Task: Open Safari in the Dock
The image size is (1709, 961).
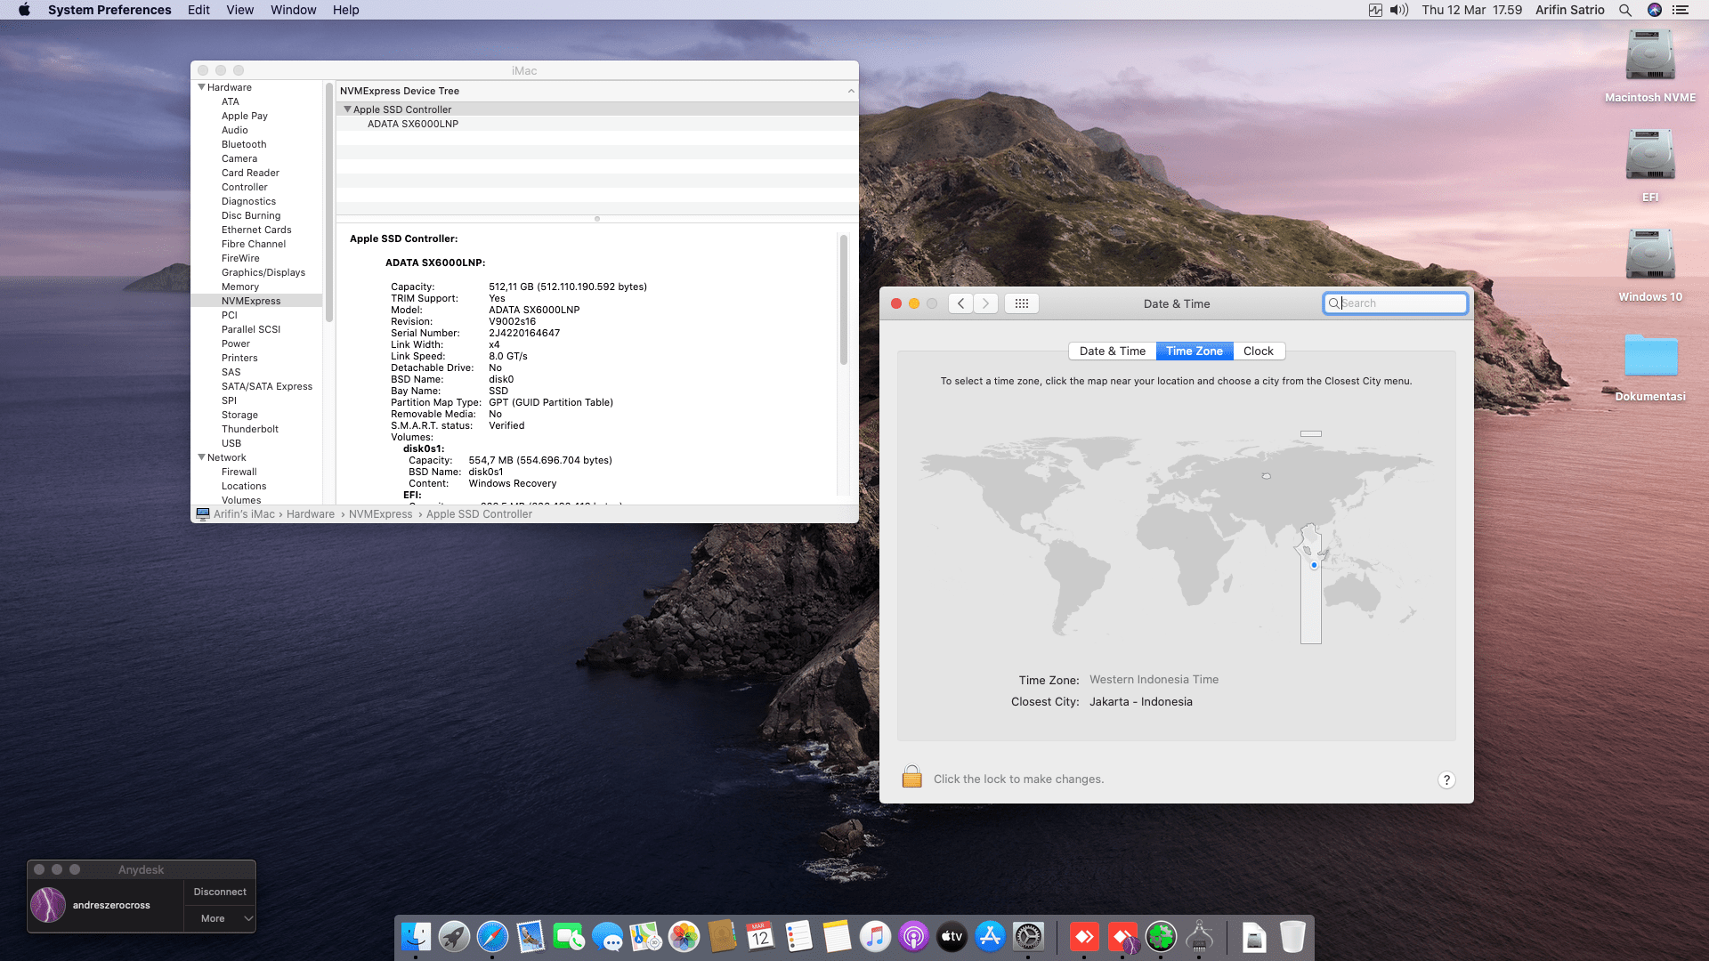Action: click(x=492, y=936)
